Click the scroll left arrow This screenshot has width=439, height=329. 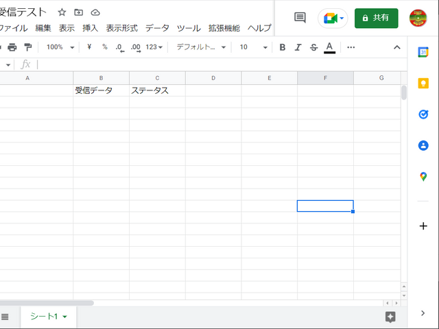388,303
